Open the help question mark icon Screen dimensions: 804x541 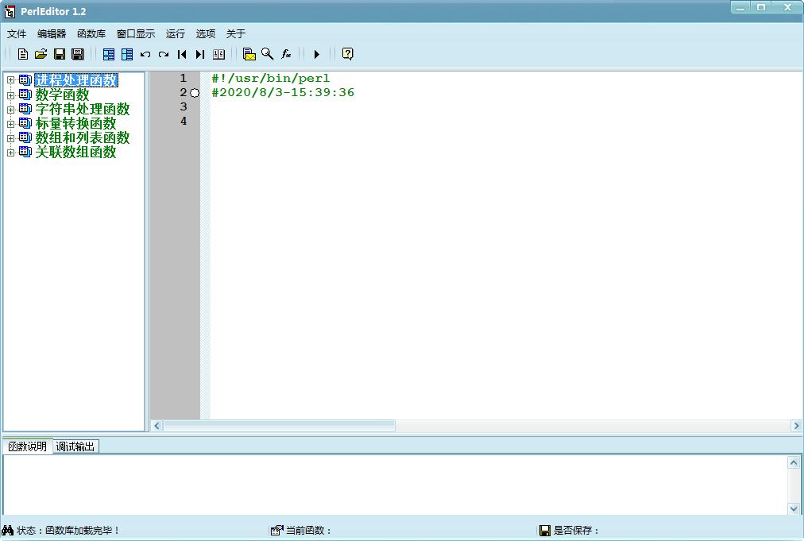tap(348, 54)
